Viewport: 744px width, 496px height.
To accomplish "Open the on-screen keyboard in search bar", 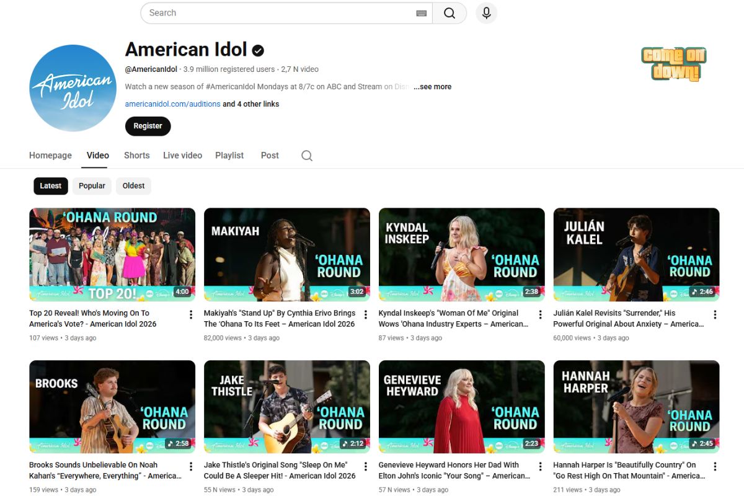I will 421,13.
